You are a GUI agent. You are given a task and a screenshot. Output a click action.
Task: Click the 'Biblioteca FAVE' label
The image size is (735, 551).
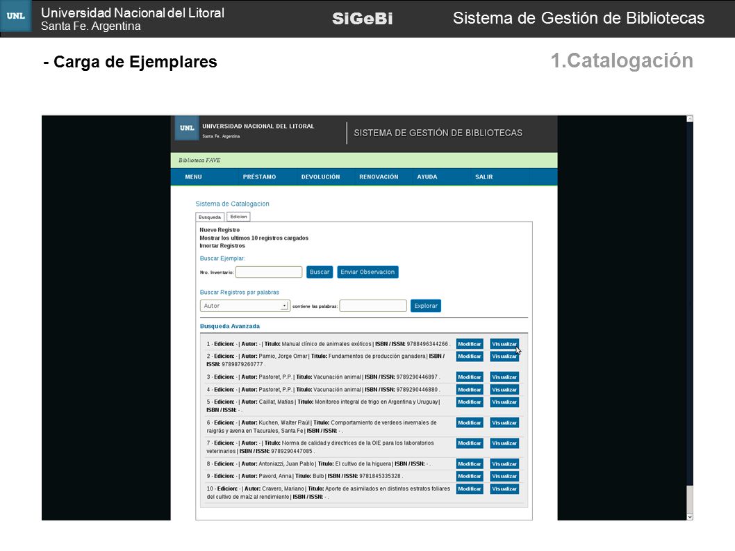click(199, 161)
